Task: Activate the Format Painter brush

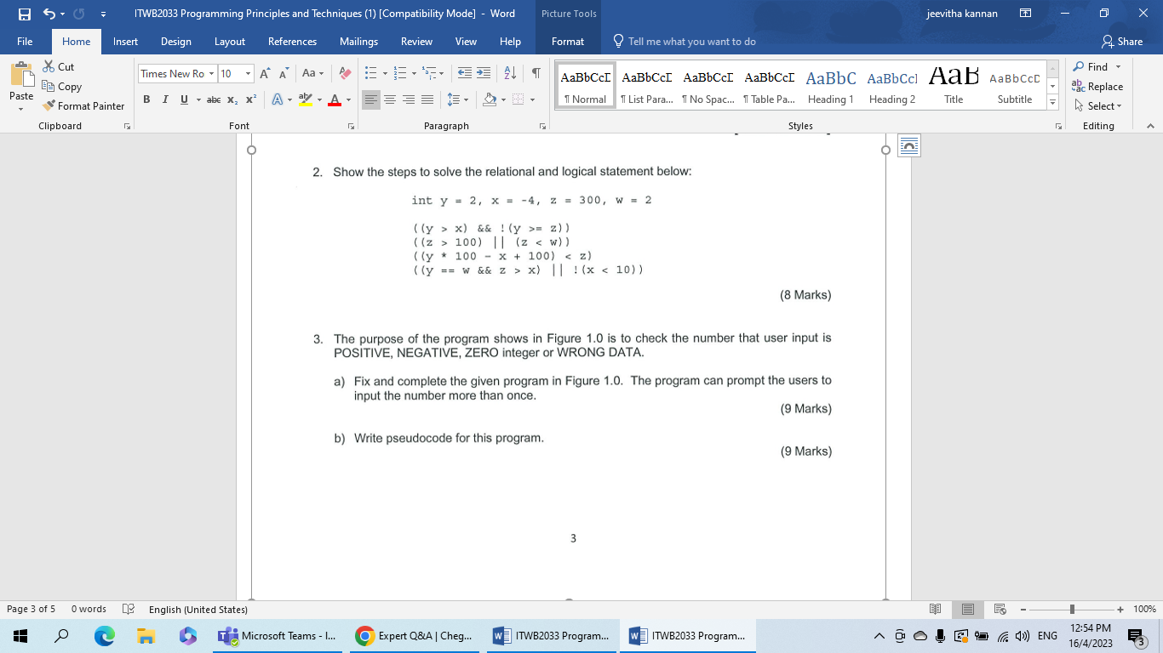Action: [83, 105]
